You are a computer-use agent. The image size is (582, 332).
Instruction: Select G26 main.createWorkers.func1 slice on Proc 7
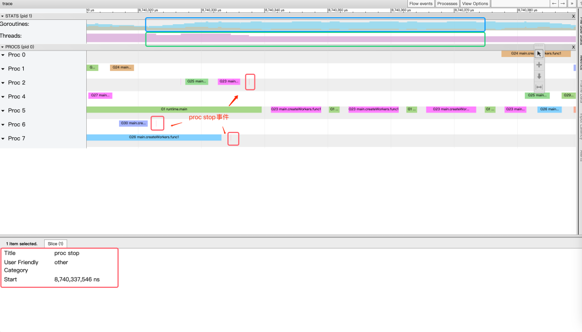154,137
